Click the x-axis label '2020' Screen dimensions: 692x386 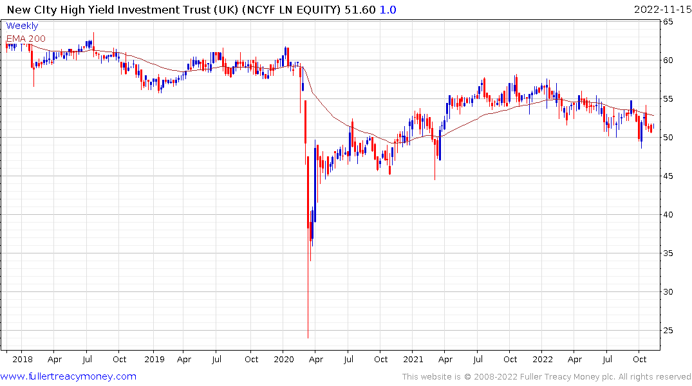point(284,359)
